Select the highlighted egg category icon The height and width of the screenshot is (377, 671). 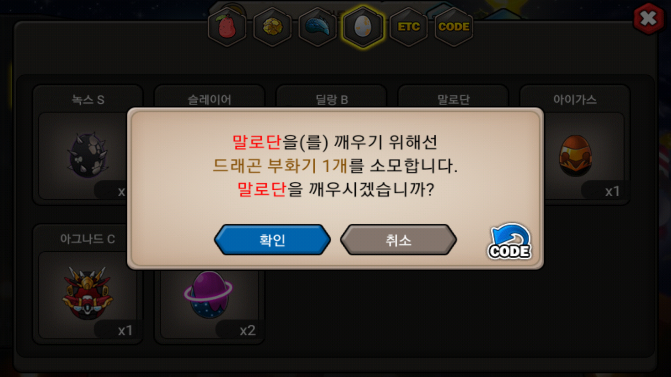[x=363, y=27]
